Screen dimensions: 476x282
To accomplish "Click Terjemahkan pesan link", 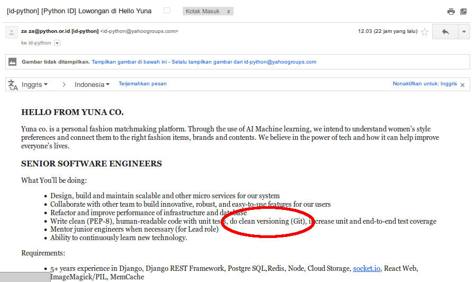I will (x=142, y=84).
